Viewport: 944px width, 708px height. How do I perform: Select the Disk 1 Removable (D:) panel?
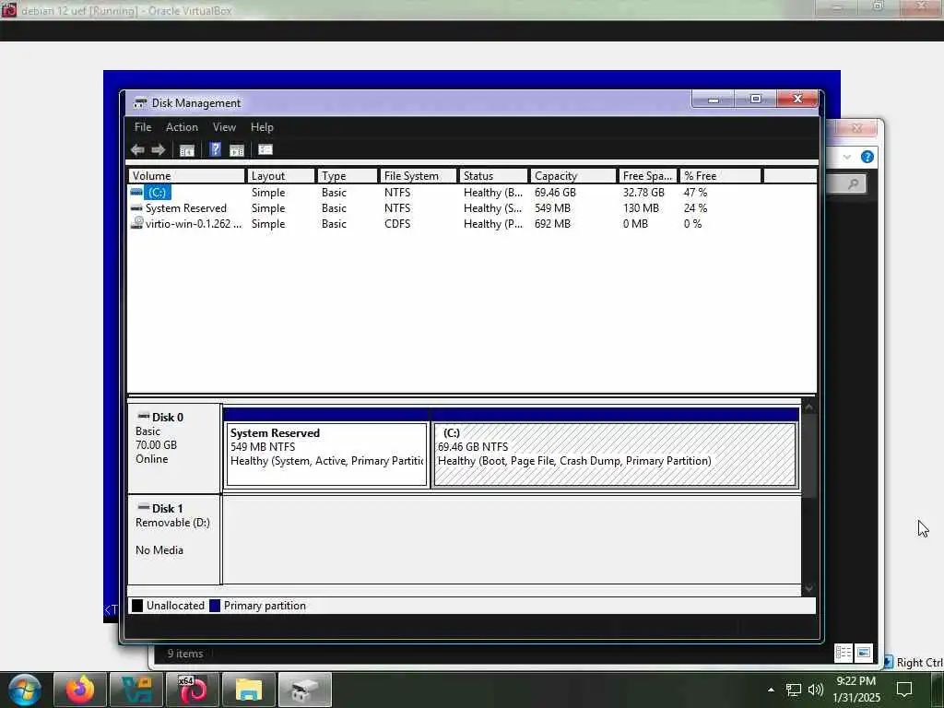174,540
